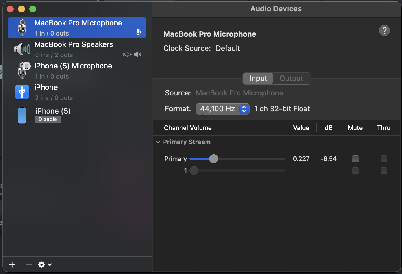Collapse the Primary Stream section

pos(158,142)
